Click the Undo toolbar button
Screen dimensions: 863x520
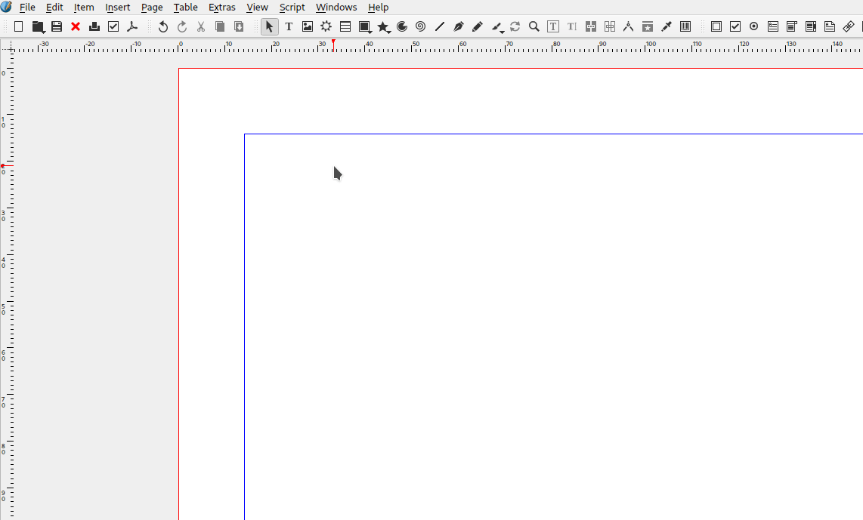[x=162, y=26]
